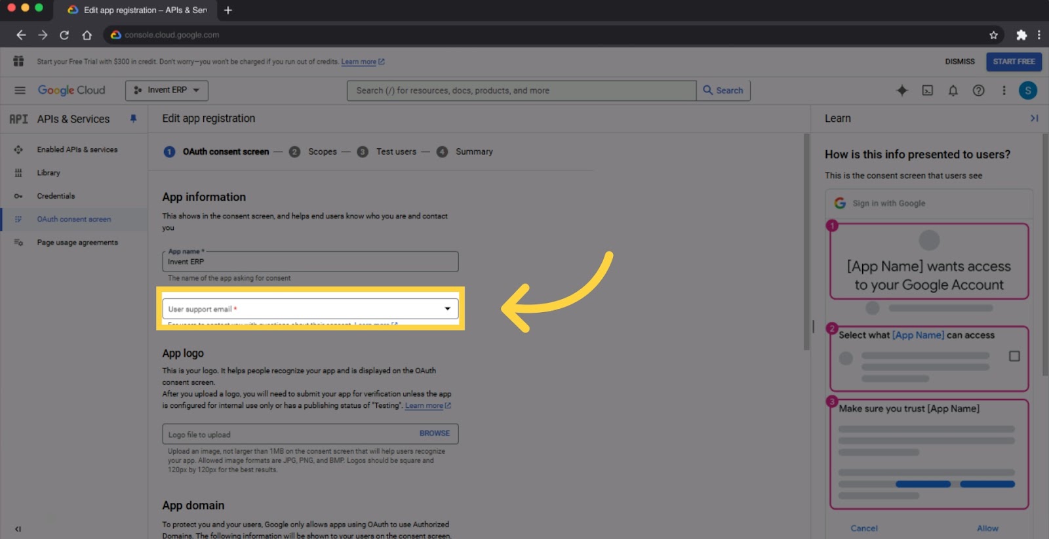This screenshot has height=539, width=1049.
Task: Click the APIs & Services sidebar heading
Action: pyautogui.click(x=73, y=119)
